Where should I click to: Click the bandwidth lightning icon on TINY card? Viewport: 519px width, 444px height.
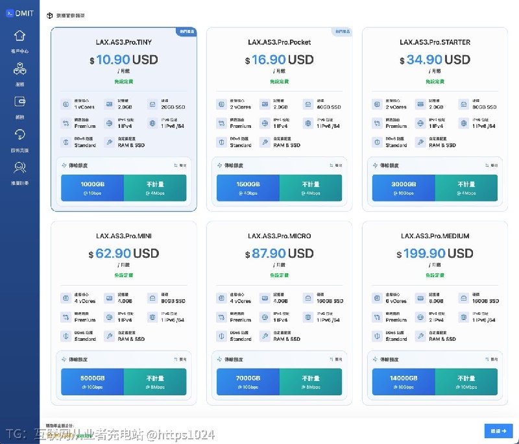click(64, 166)
